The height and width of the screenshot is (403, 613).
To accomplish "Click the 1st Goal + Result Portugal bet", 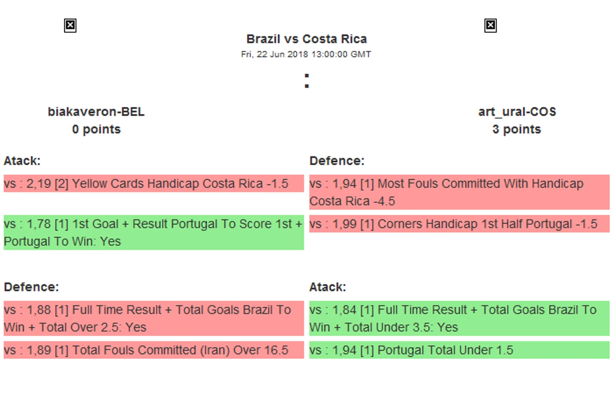I will (x=154, y=232).
